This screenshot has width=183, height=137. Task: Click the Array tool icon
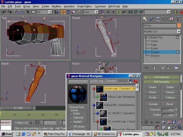click(x=136, y=12)
